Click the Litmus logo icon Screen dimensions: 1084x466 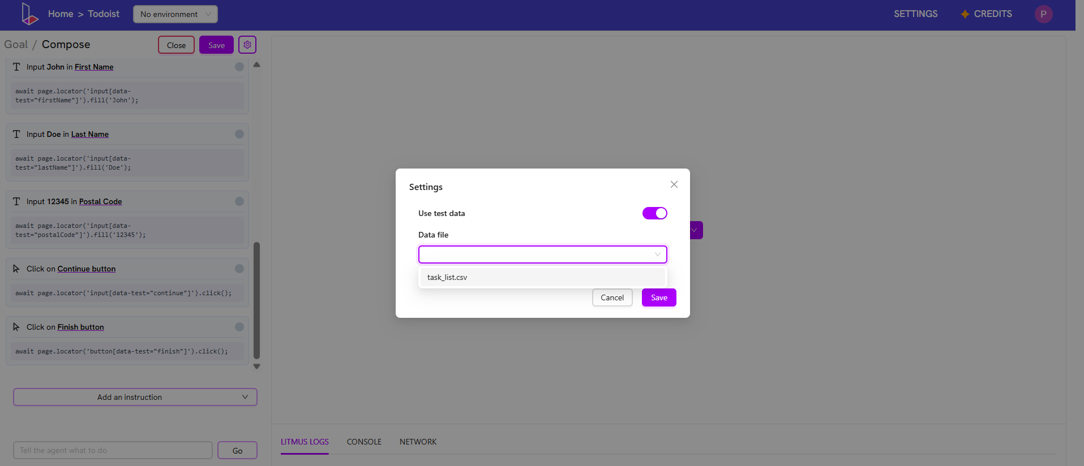29,14
